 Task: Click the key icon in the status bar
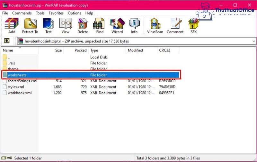pyautogui.click(x=10, y=158)
